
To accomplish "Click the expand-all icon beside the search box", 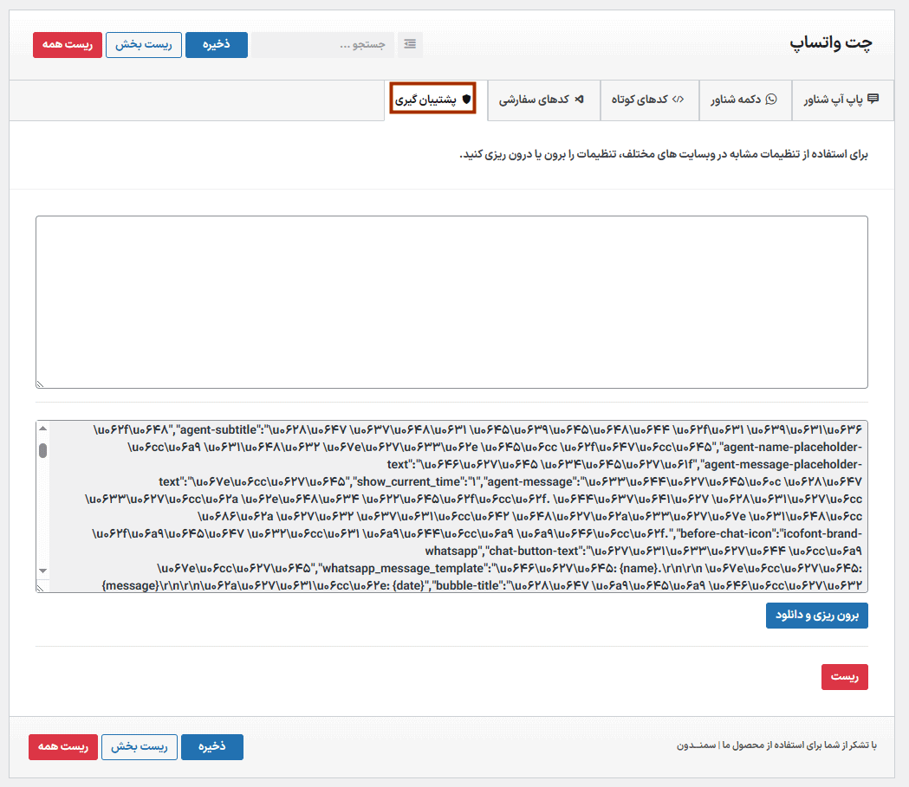I will click(410, 45).
